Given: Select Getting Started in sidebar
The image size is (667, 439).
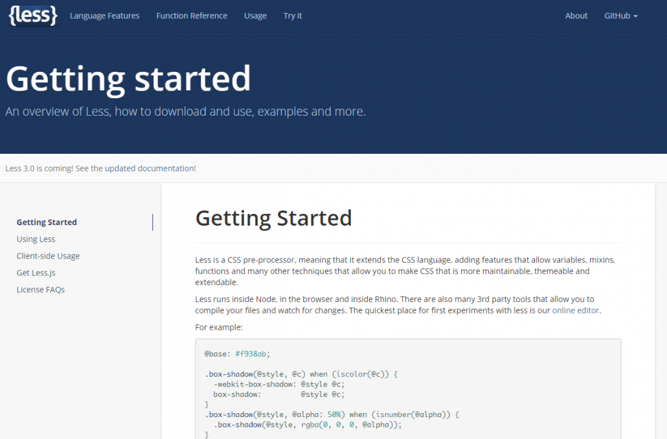Looking at the screenshot, I should (x=47, y=222).
